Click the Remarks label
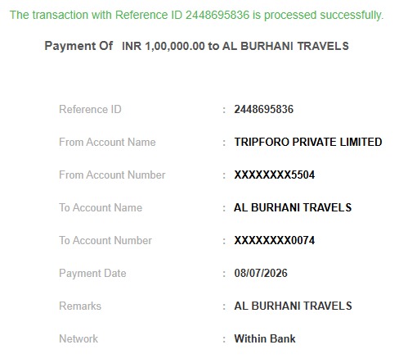This screenshot has height=363, width=408. (x=80, y=306)
